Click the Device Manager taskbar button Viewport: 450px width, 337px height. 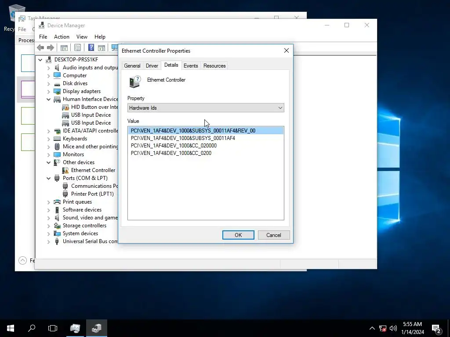click(97, 328)
